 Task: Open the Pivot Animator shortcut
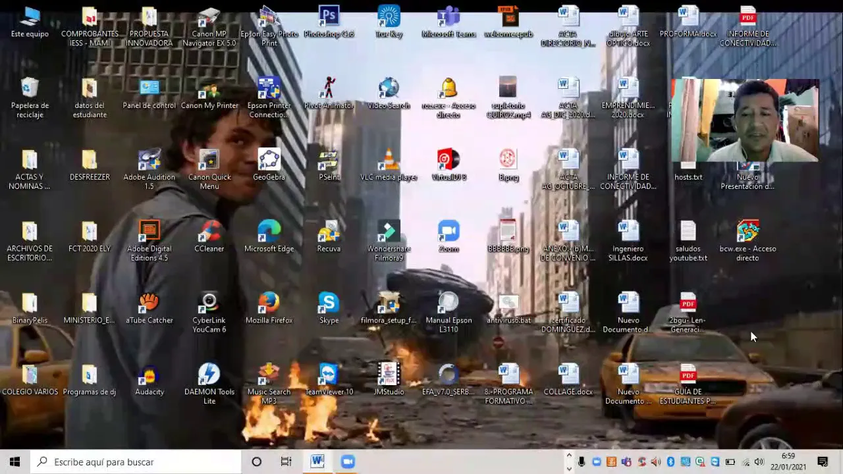[329, 93]
